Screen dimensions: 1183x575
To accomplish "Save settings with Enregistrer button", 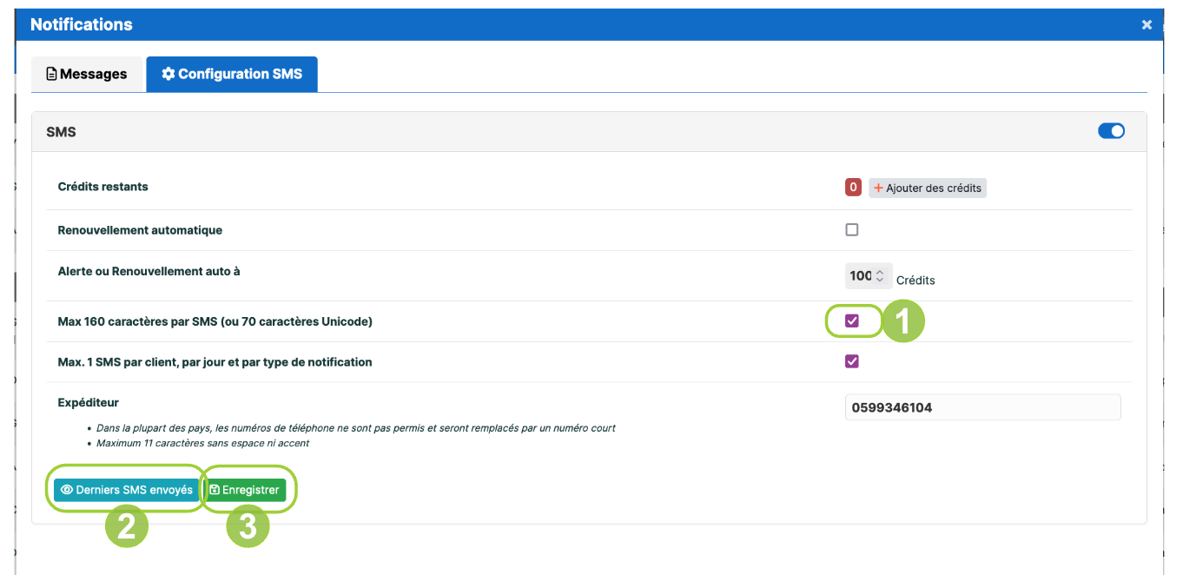I will point(244,490).
